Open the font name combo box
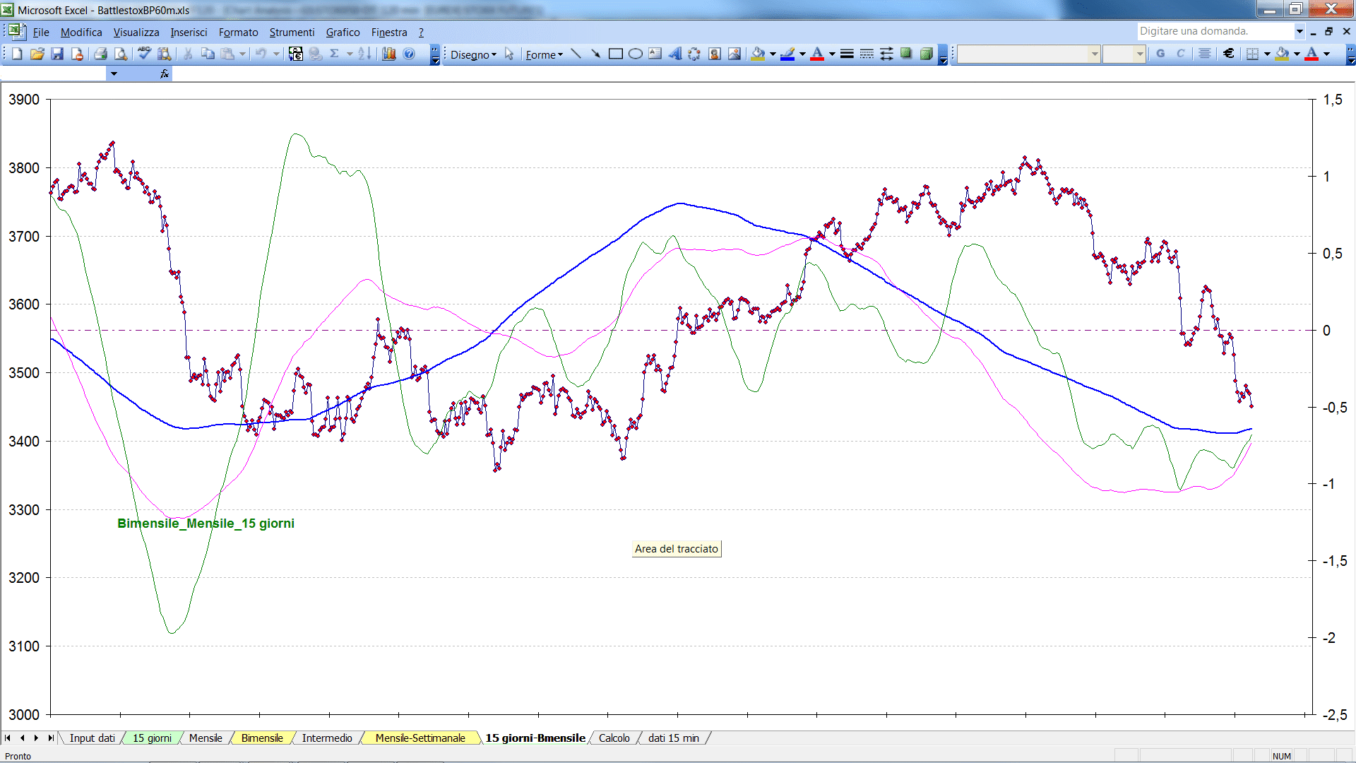The image size is (1356, 763). [1029, 54]
